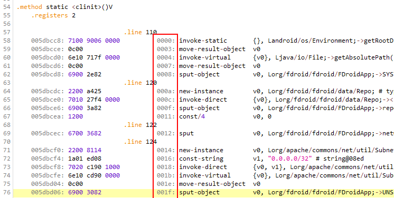Click sput-object opcode on highlighted row
The image size is (394, 198).
point(199,192)
